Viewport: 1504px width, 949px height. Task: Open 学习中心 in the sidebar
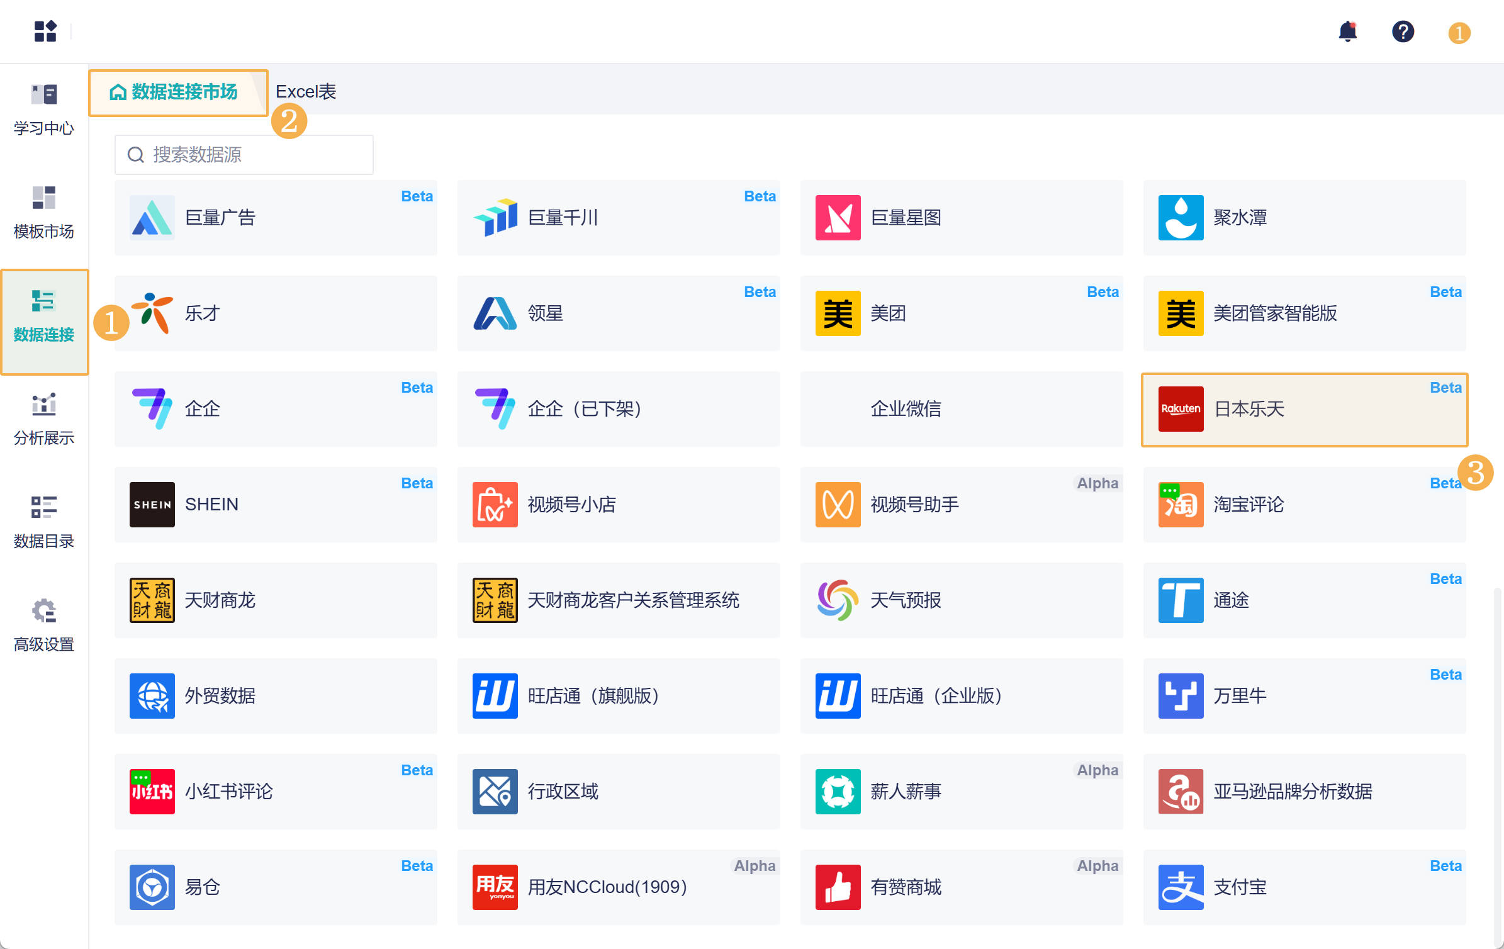(x=44, y=109)
